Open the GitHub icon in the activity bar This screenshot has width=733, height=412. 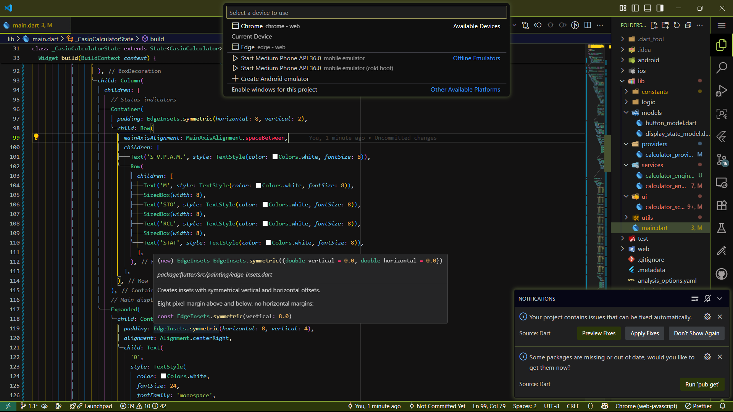pos(721,274)
